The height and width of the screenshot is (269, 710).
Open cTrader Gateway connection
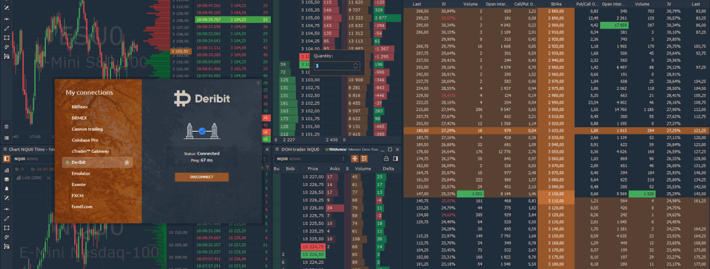click(x=90, y=151)
